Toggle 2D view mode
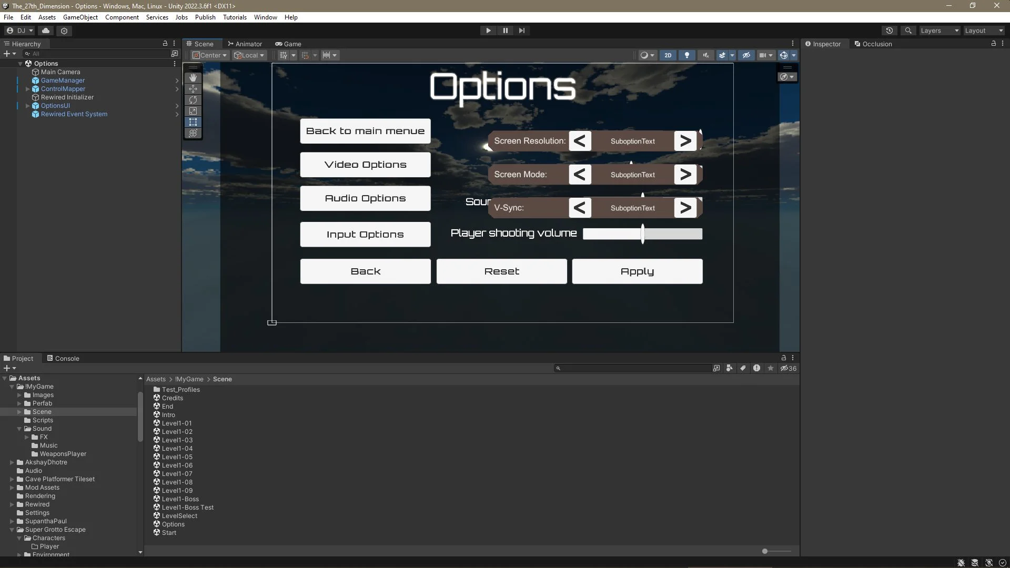 [668, 55]
